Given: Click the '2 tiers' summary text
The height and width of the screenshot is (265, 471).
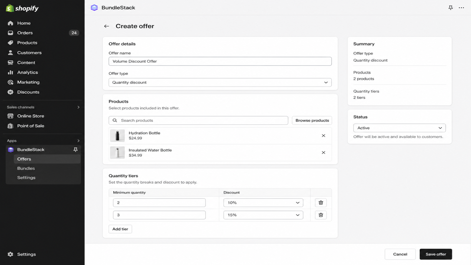Looking at the screenshot, I should [x=359, y=97].
